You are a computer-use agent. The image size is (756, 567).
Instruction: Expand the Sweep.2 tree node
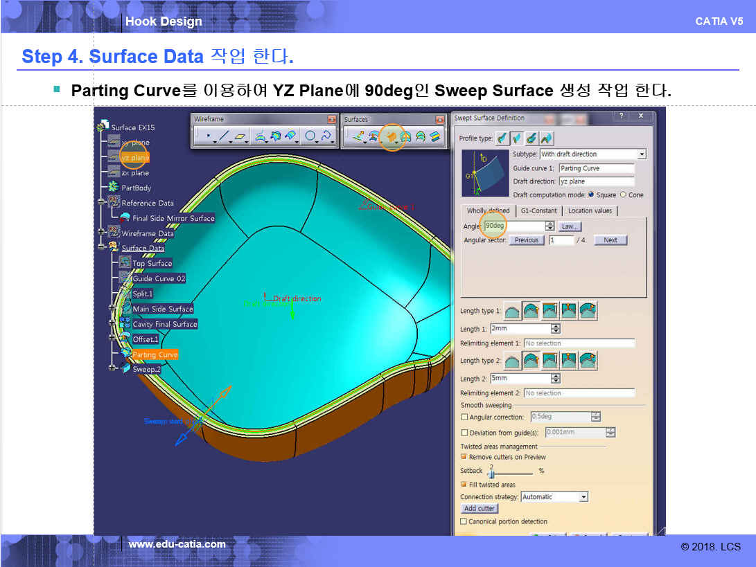point(111,369)
